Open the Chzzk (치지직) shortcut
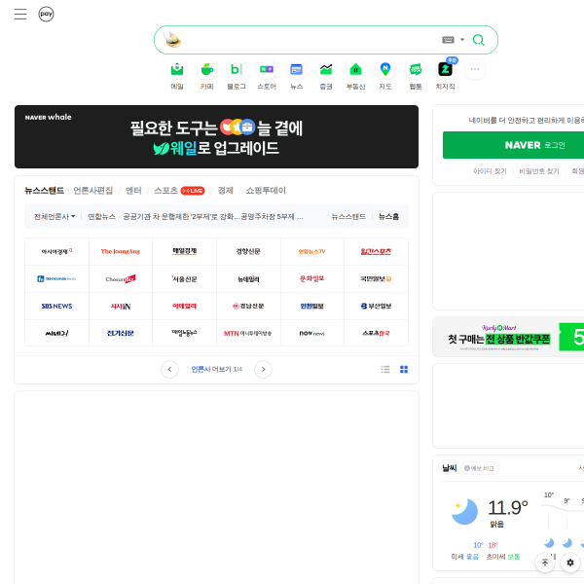The image size is (584, 584). coord(446,75)
